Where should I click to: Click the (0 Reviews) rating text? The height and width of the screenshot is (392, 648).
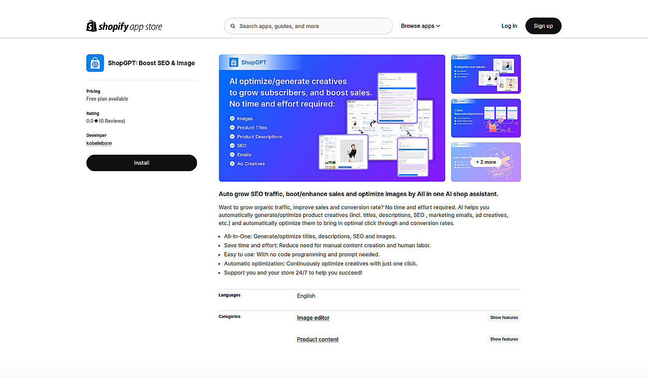[112, 121]
